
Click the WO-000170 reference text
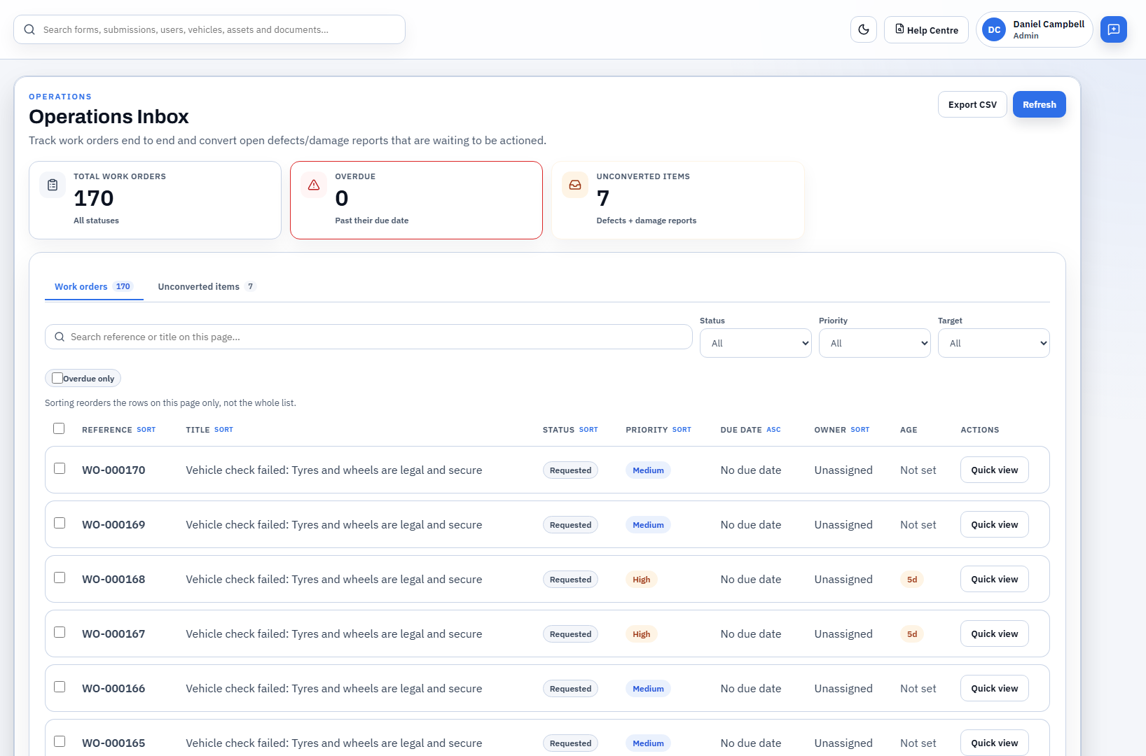[x=113, y=470]
